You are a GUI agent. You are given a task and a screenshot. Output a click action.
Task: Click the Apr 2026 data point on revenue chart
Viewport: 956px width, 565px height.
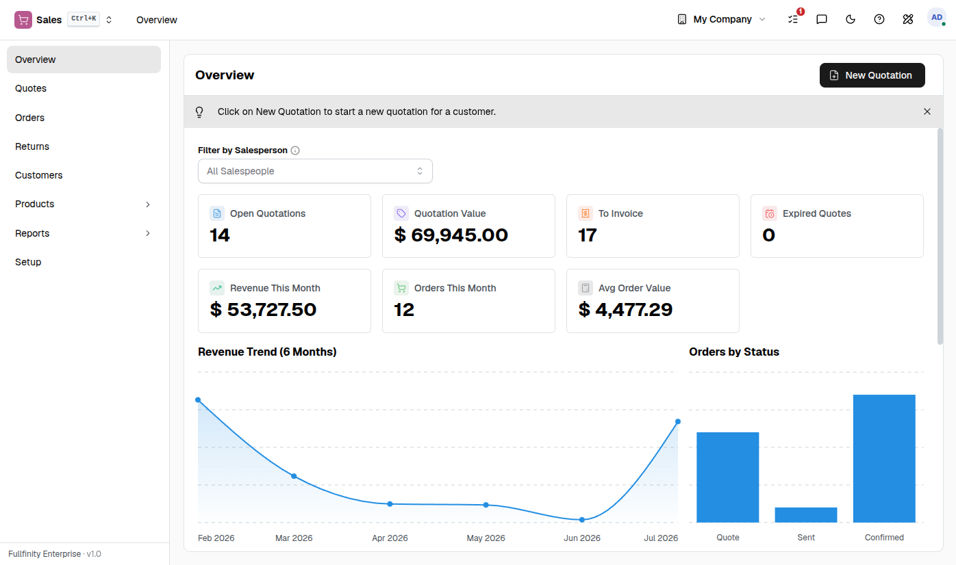click(x=390, y=504)
